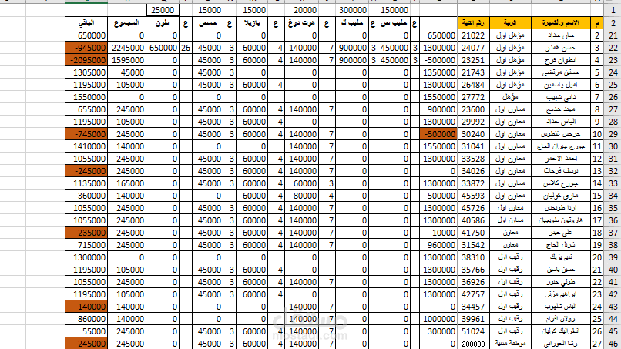
Task: Select the orange -2095000 balance cell
Action: tap(86, 60)
